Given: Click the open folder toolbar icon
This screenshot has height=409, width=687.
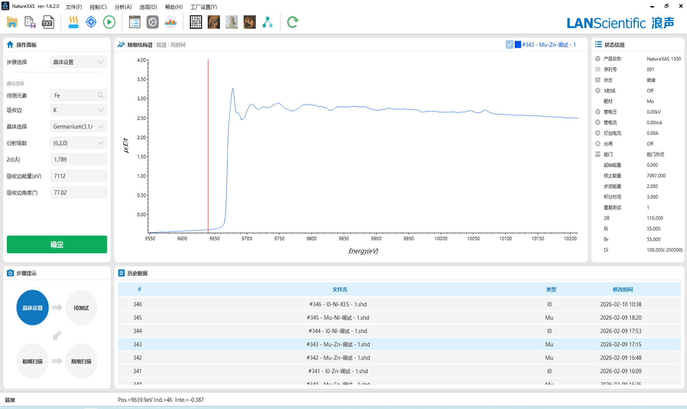Looking at the screenshot, I should pyautogui.click(x=12, y=22).
